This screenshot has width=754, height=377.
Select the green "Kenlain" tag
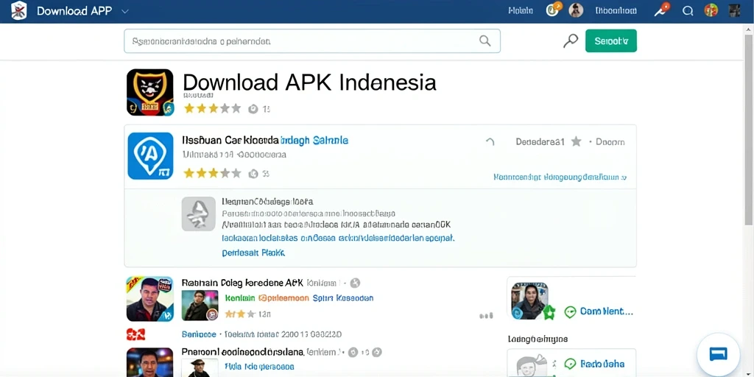[239, 298]
